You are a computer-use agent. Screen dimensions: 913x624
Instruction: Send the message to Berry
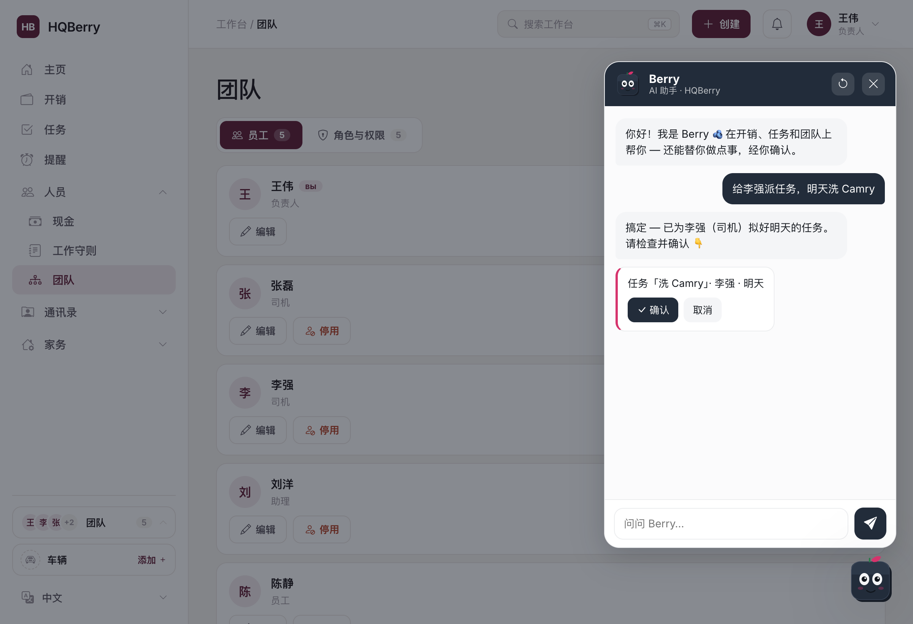(x=870, y=524)
